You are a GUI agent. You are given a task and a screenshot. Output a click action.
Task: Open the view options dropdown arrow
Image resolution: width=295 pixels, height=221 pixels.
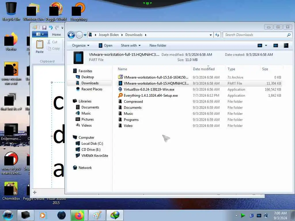(x=266, y=45)
